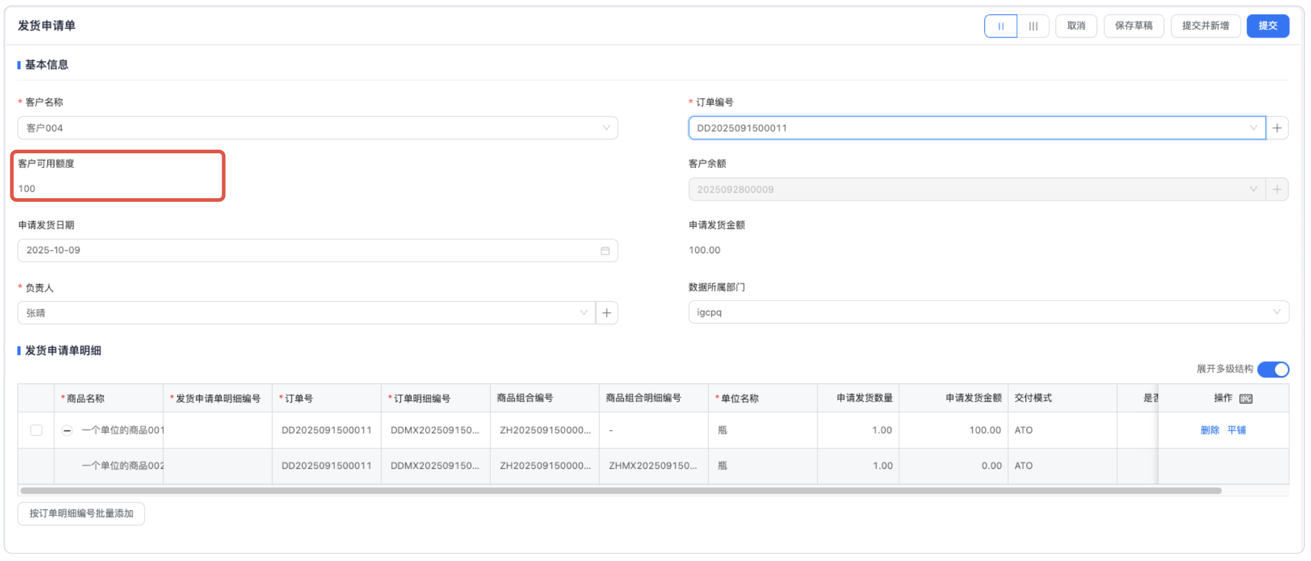The image size is (1311, 561).
Task: Click 平铺 link in first detail row
Action: [x=1236, y=430]
